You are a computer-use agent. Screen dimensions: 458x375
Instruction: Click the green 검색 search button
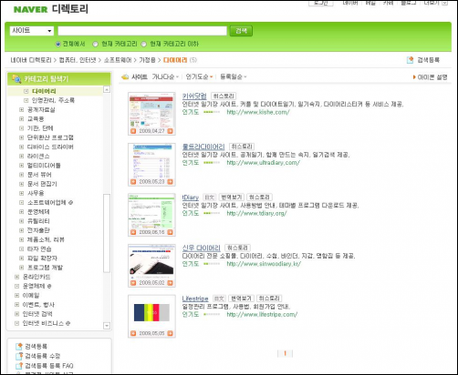click(x=241, y=31)
